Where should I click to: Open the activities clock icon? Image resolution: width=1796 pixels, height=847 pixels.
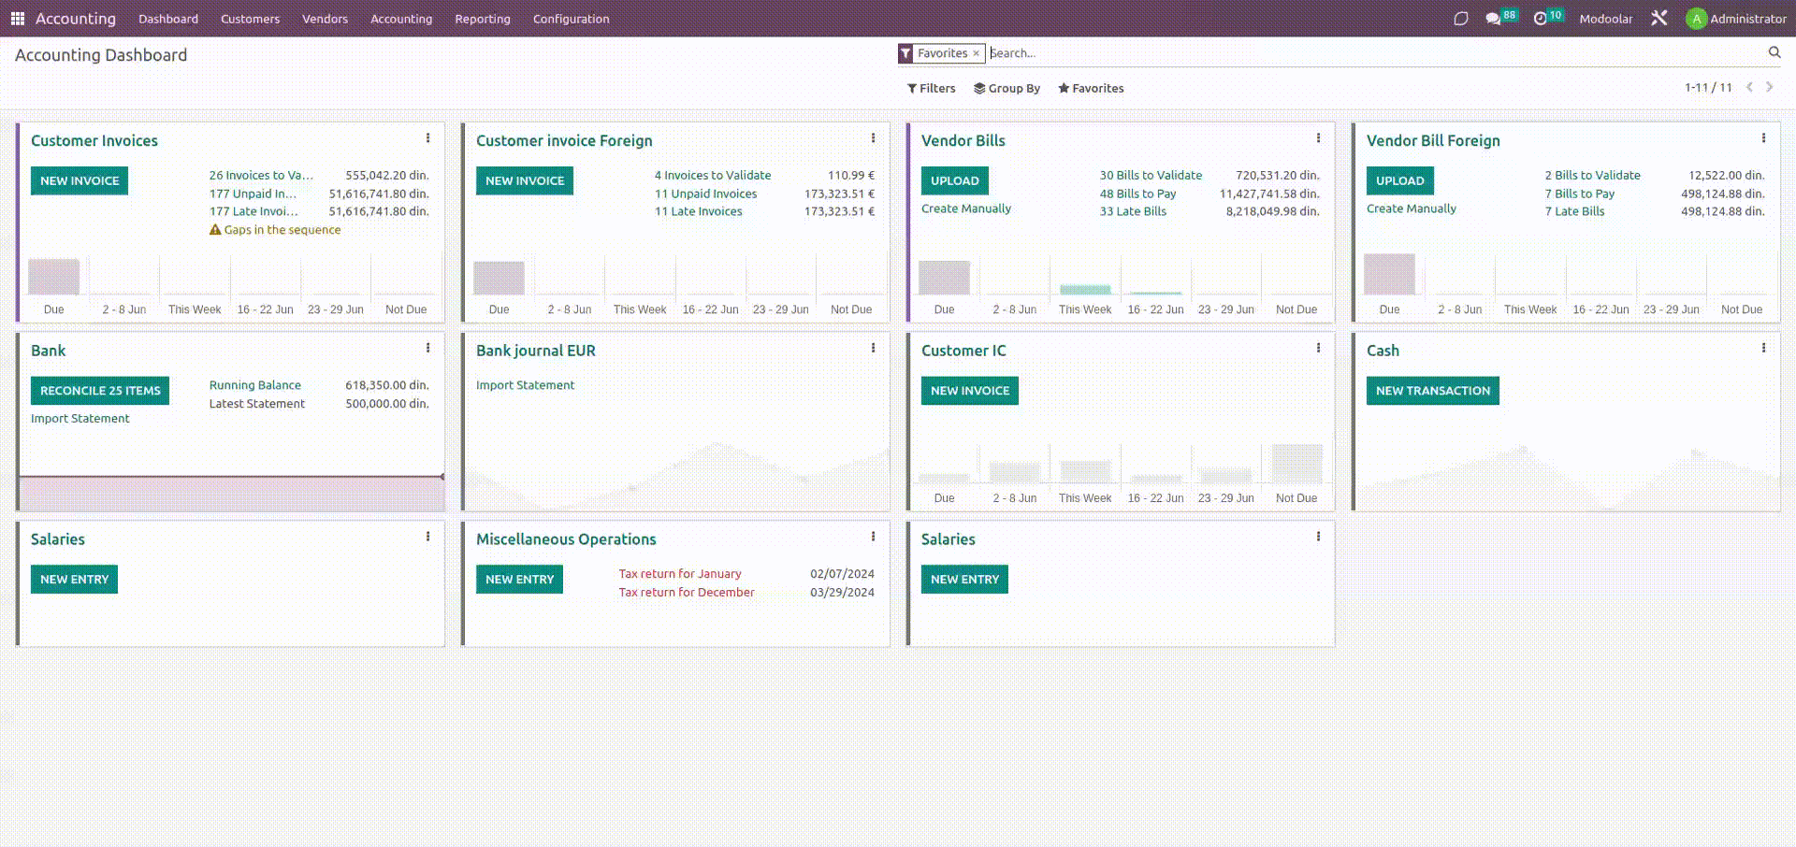click(1540, 19)
